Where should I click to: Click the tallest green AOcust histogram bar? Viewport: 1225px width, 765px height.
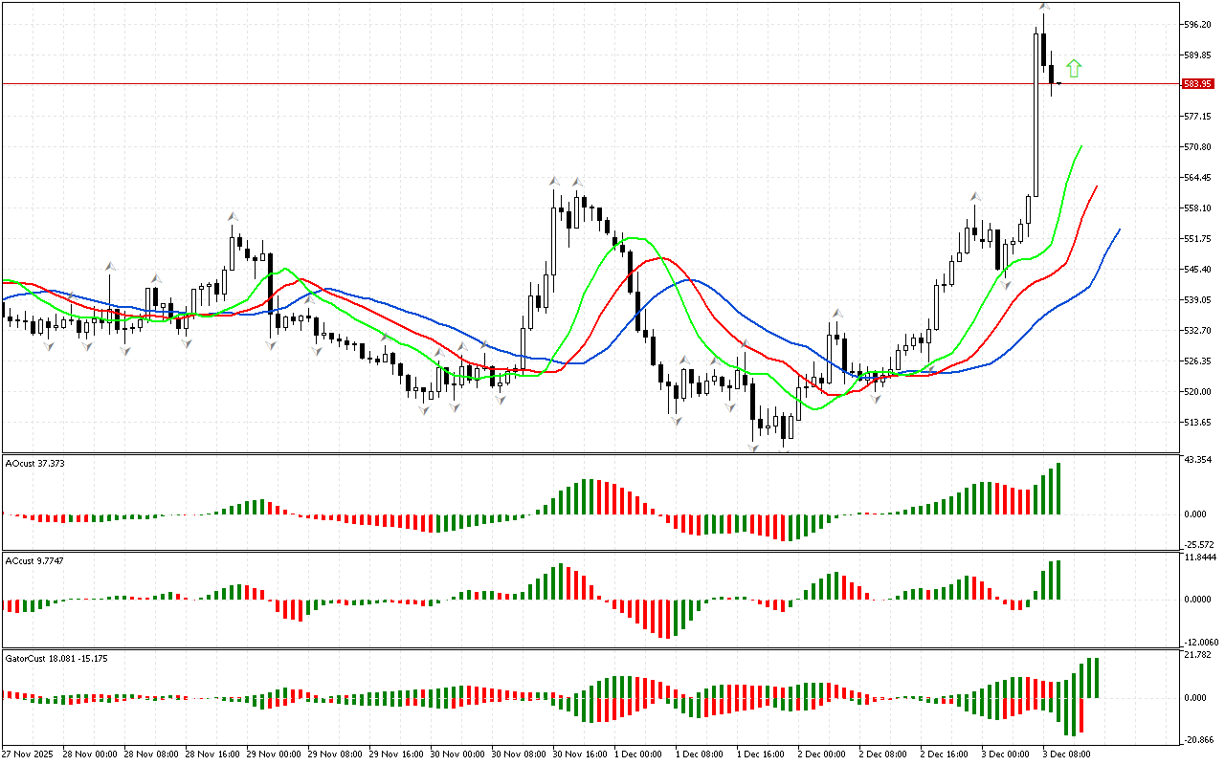click(1058, 489)
